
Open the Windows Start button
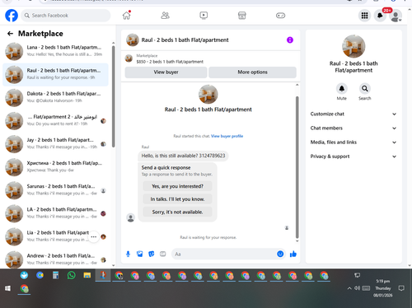pos(7,288)
